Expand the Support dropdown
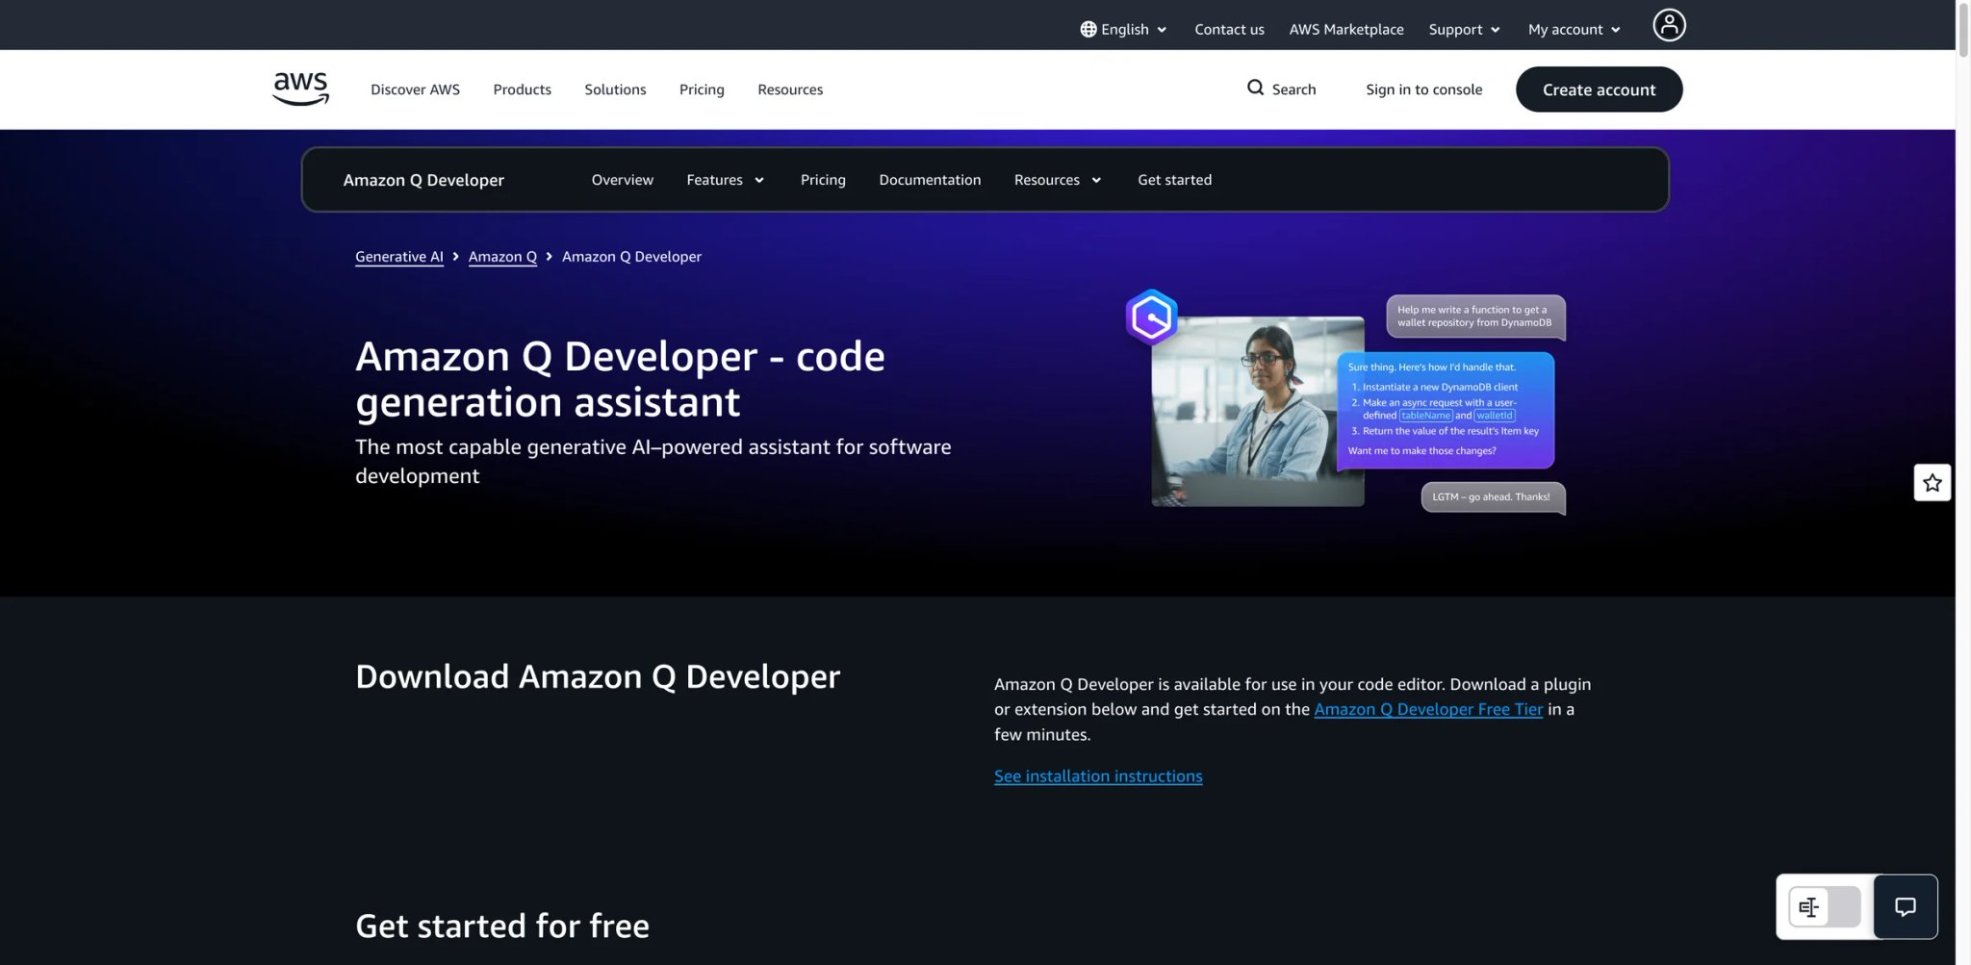This screenshot has width=1971, height=965. coord(1464,29)
